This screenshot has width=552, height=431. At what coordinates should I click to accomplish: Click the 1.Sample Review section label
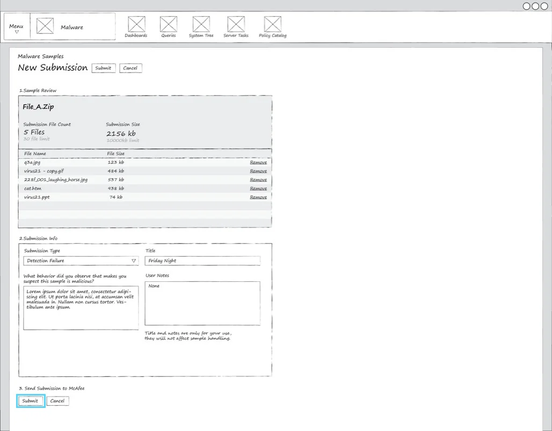(38, 90)
